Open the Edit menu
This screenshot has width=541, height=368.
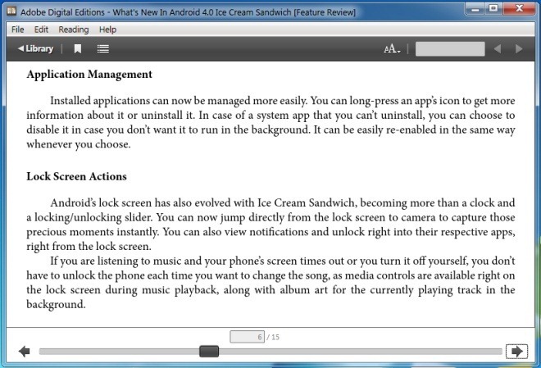[41, 30]
